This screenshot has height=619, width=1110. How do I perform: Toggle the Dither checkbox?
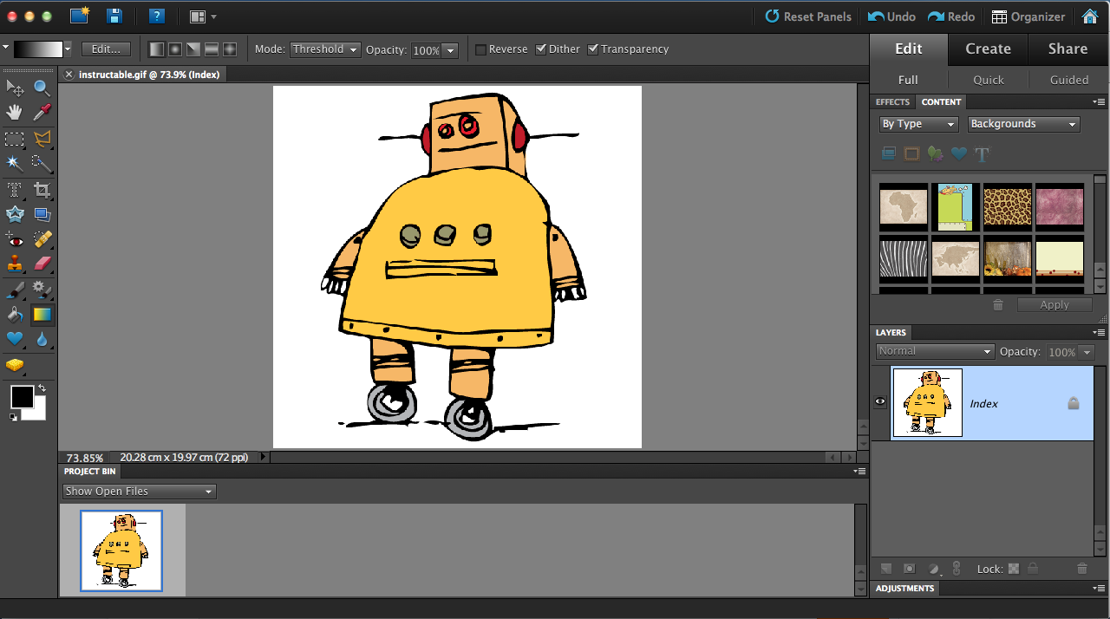coord(541,49)
